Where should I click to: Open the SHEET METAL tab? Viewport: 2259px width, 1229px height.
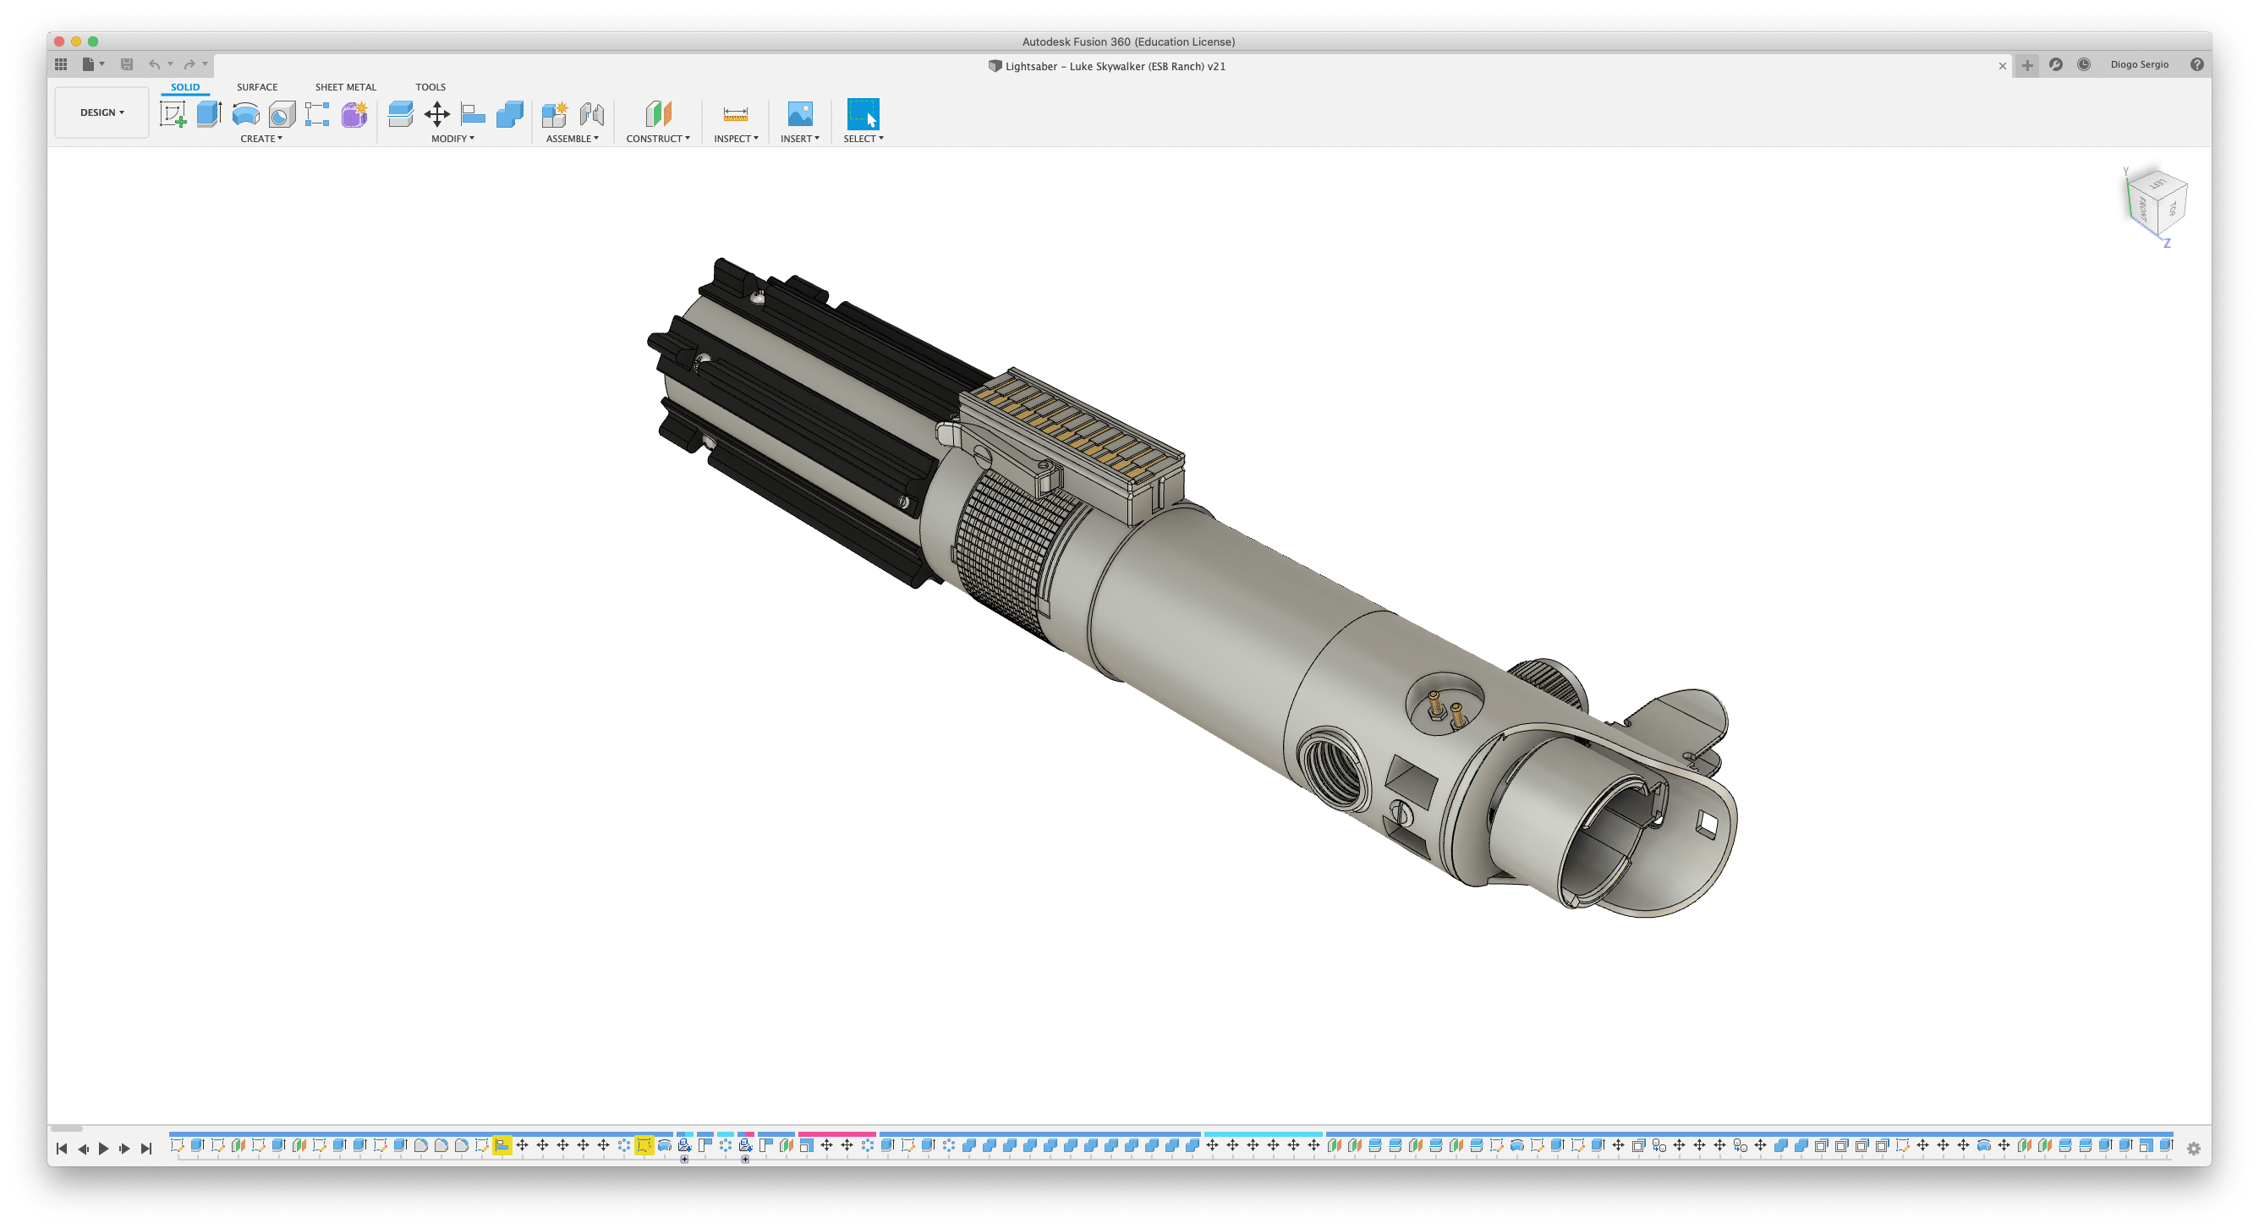[346, 87]
